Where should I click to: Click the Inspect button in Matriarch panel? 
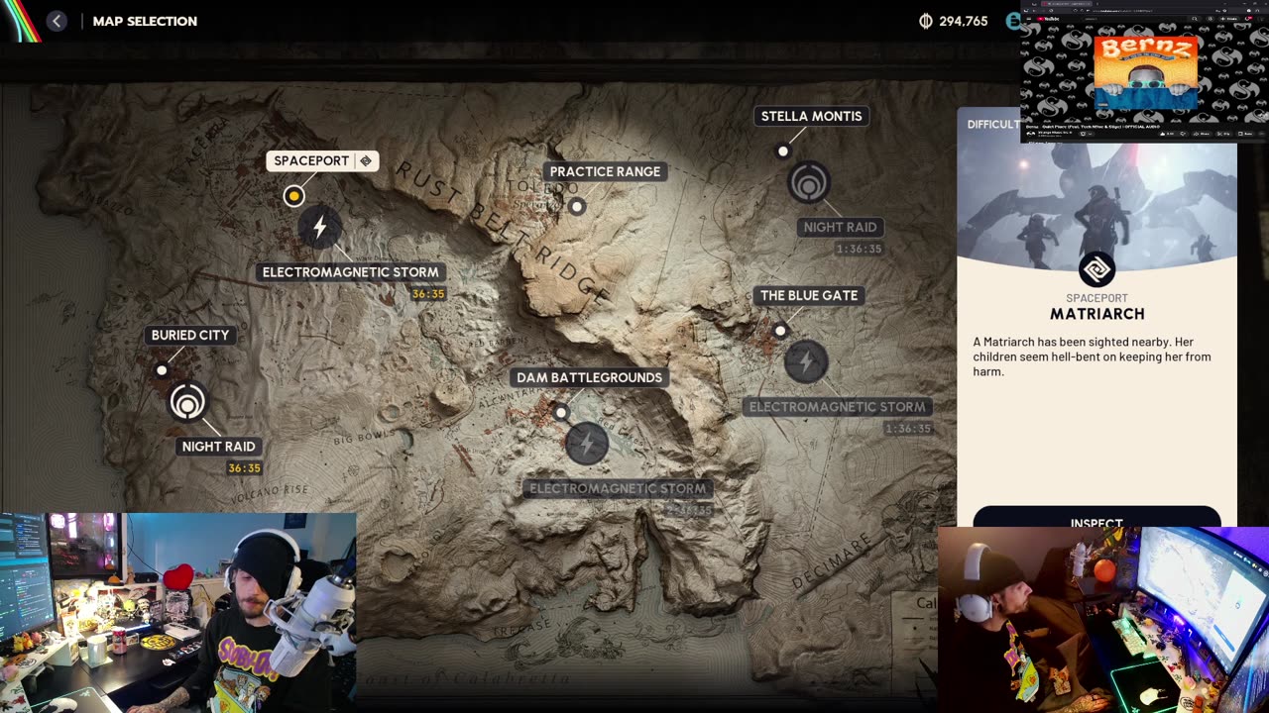[1096, 517]
